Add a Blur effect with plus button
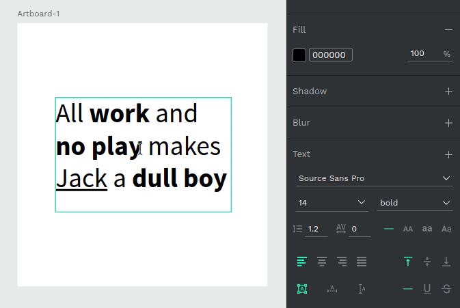 [x=448, y=123]
